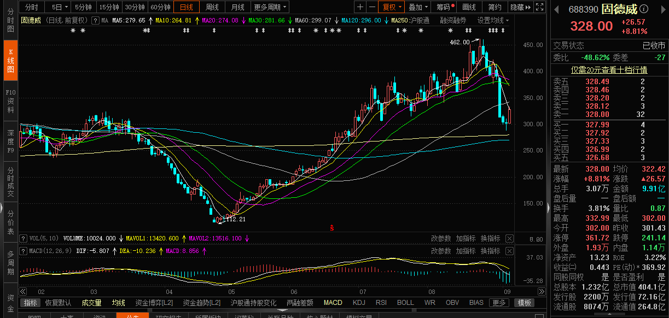
Task: Click 更多 button for more indicators
Action: click(499, 303)
